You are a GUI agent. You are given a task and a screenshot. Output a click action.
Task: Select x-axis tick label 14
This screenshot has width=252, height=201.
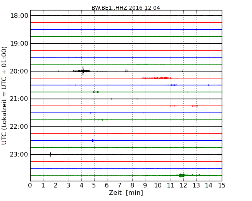(x=209, y=186)
